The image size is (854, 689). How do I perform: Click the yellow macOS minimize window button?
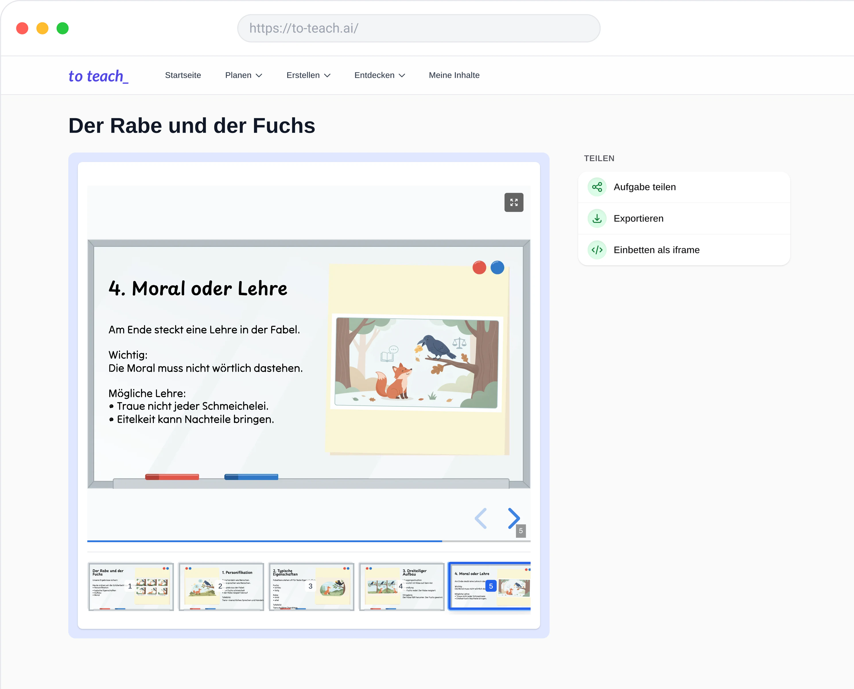click(x=42, y=28)
